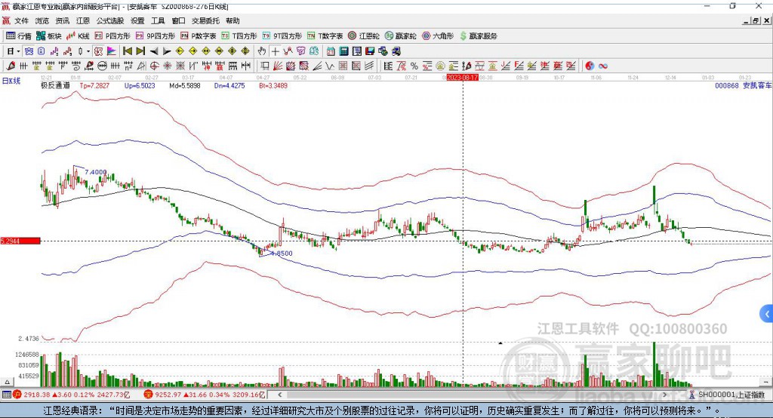Open the 江恩 menu
The image size is (773, 418).
83,20
